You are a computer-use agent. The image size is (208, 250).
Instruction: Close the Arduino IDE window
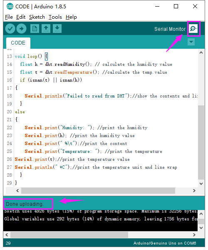pos(195,7)
